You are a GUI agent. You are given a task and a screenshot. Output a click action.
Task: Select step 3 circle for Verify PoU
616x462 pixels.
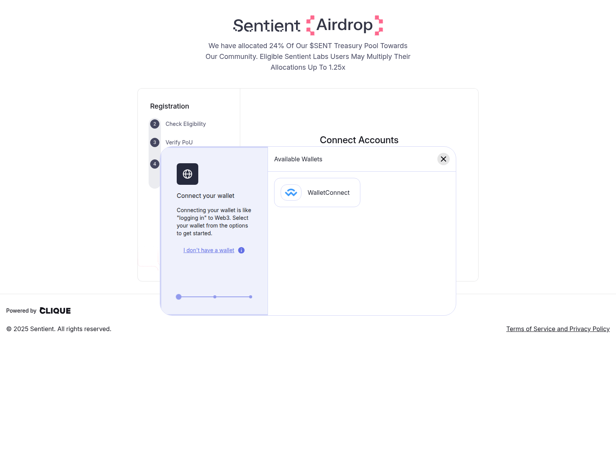154,142
